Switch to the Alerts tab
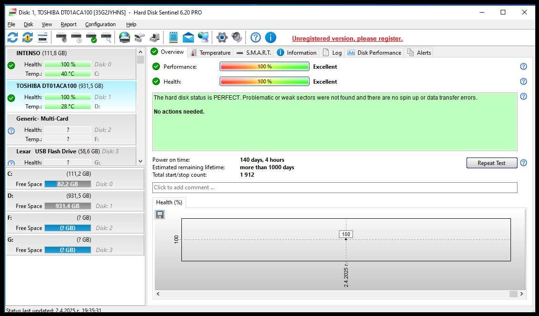 tap(419, 53)
